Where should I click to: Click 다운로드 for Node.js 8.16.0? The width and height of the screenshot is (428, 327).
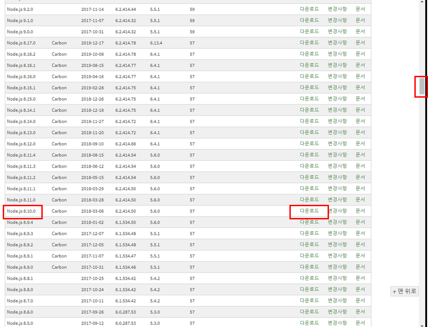pyautogui.click(x=309, y=76)
